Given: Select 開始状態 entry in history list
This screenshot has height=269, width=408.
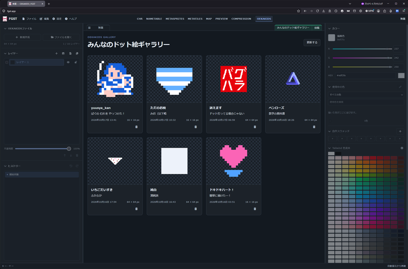Looking at the screenshot, I should point(42,175).
